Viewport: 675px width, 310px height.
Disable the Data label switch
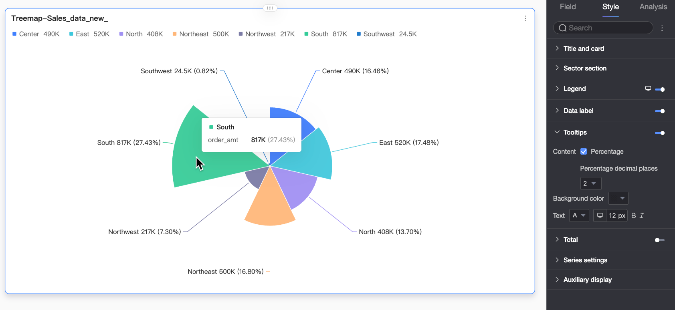coord(659,111)
